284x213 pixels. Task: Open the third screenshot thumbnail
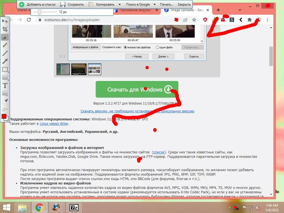pyautogui.click(x=95, y=69)
